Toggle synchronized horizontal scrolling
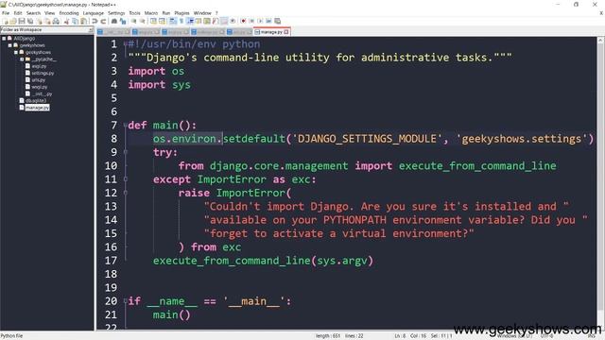Screen dimensions: 605x340 [162, 21]
